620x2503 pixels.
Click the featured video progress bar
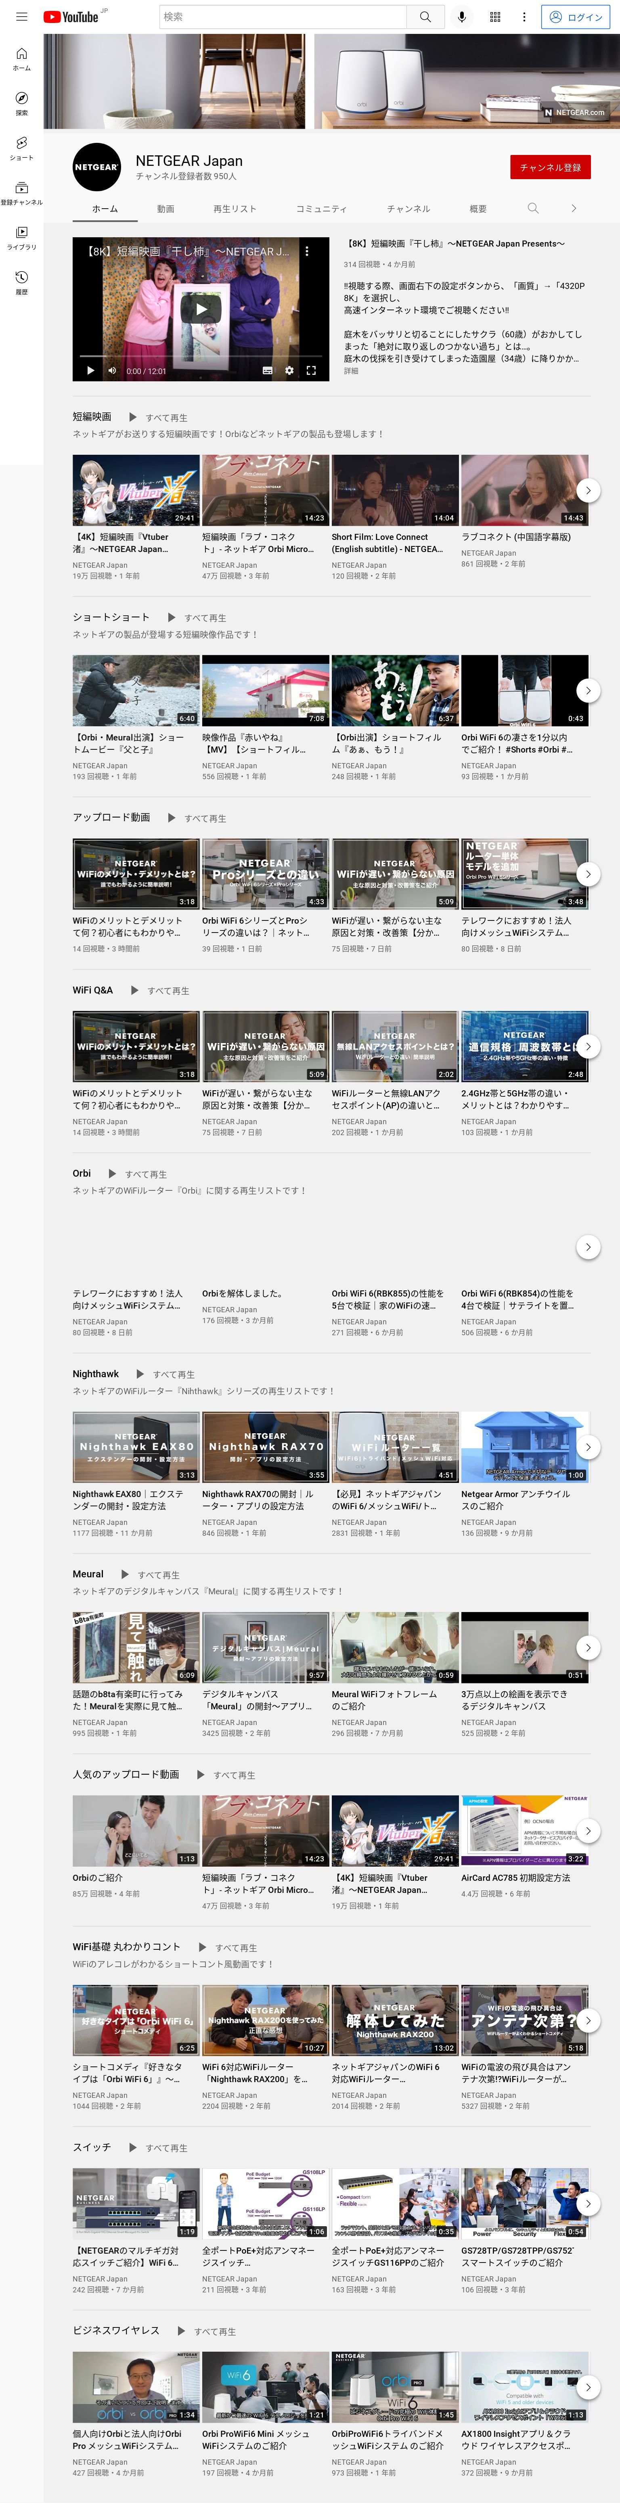(201, 357)
